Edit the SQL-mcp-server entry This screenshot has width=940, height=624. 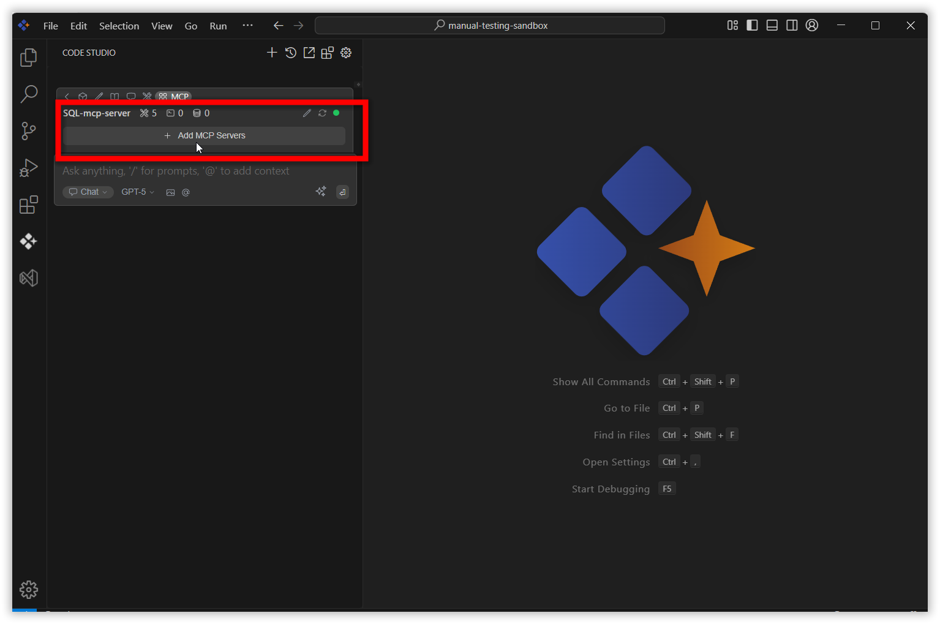[307, 113]
